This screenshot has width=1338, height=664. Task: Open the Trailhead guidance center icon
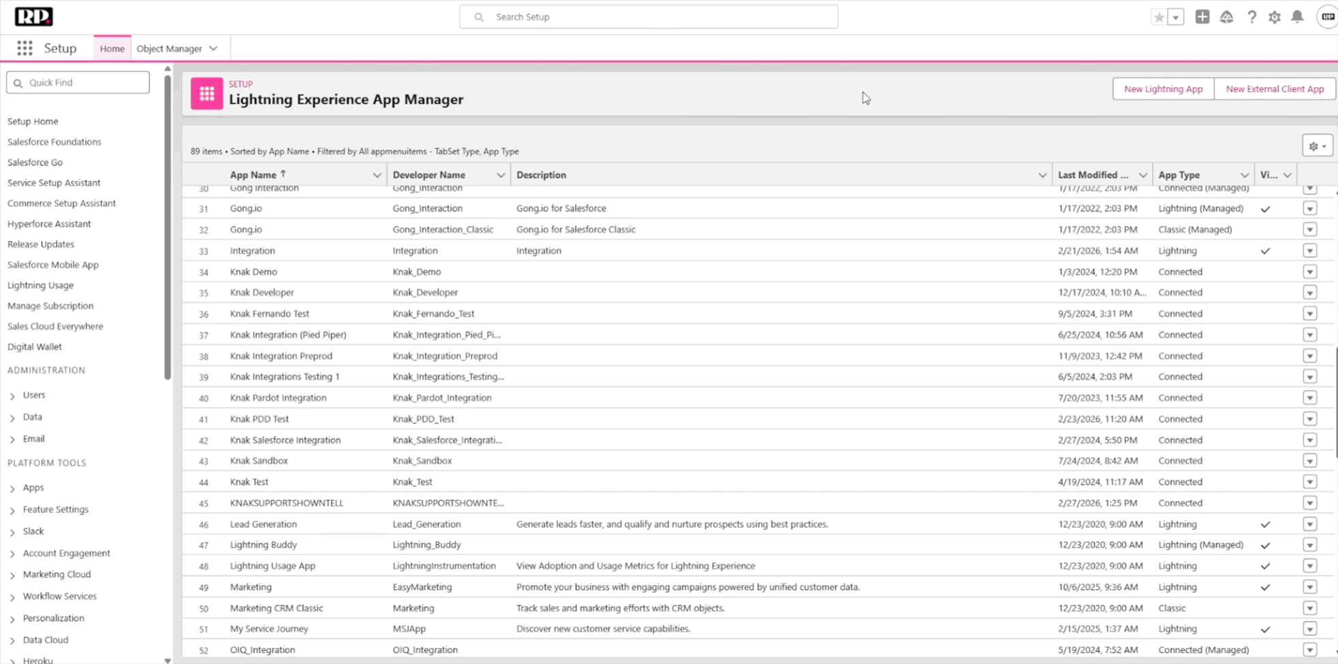click(x=1226, y=17)
